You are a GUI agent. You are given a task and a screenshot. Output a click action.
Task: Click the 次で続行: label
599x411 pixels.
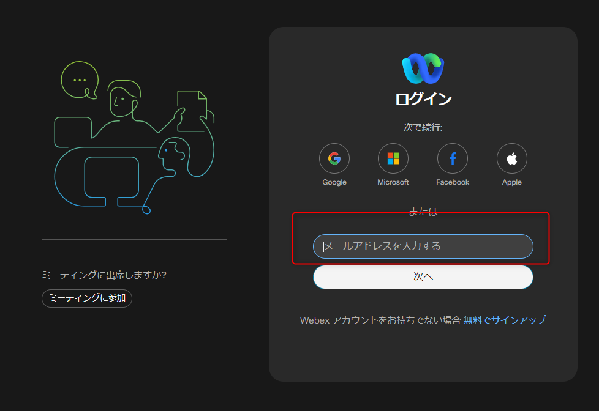(423, 127)
